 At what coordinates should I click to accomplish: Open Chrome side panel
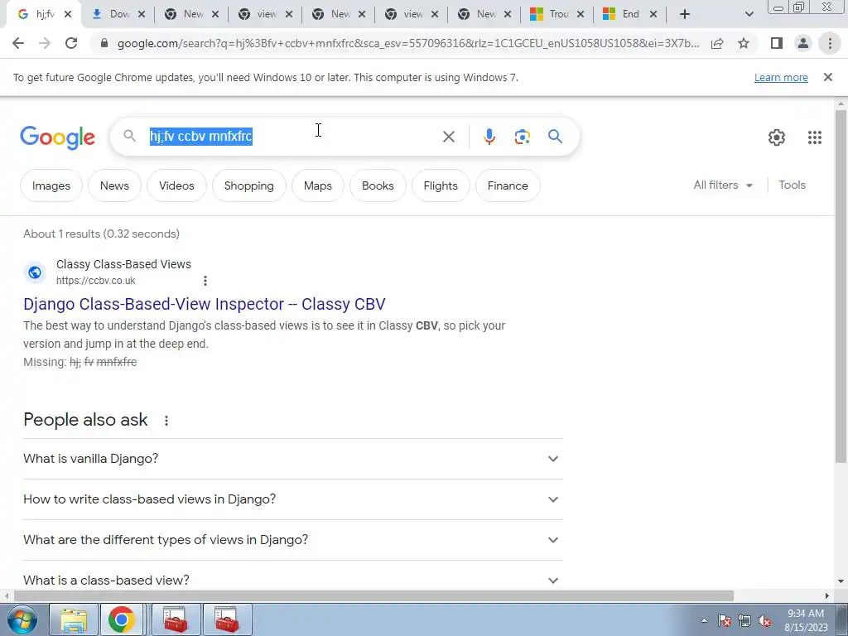(777, 43)
